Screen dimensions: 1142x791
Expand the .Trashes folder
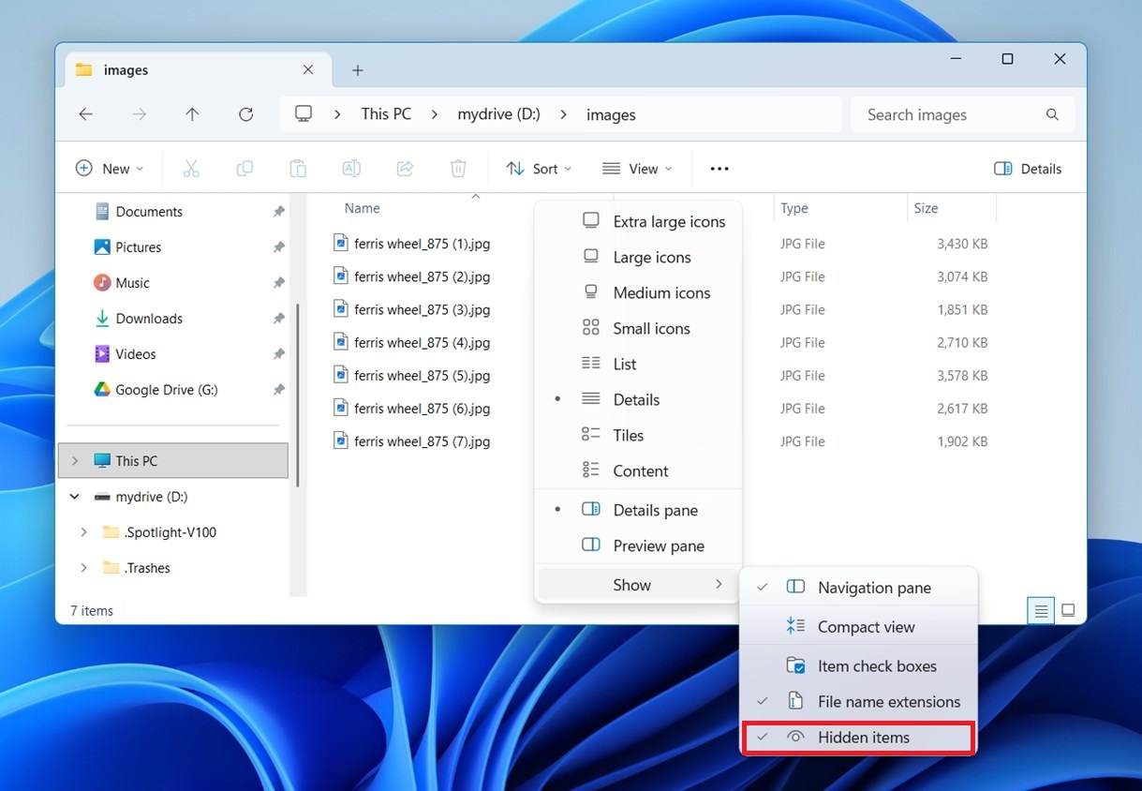tap(83, 568)
